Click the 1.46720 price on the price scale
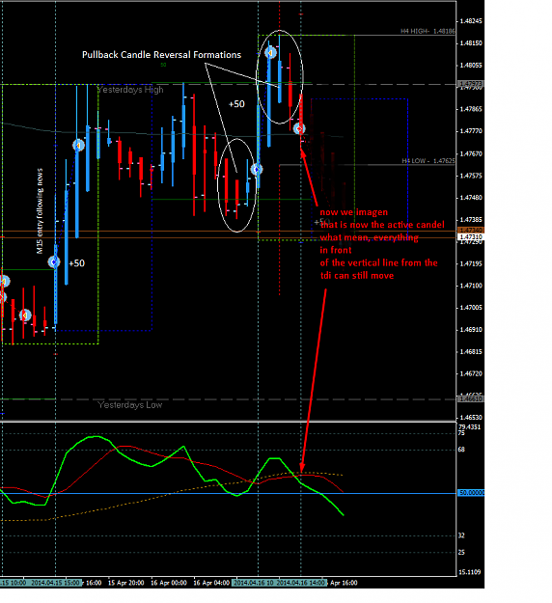552x603 pixels. [471, 373]
